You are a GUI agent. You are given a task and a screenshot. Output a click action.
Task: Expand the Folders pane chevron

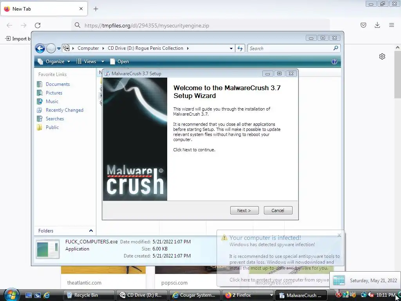[91, 230]
